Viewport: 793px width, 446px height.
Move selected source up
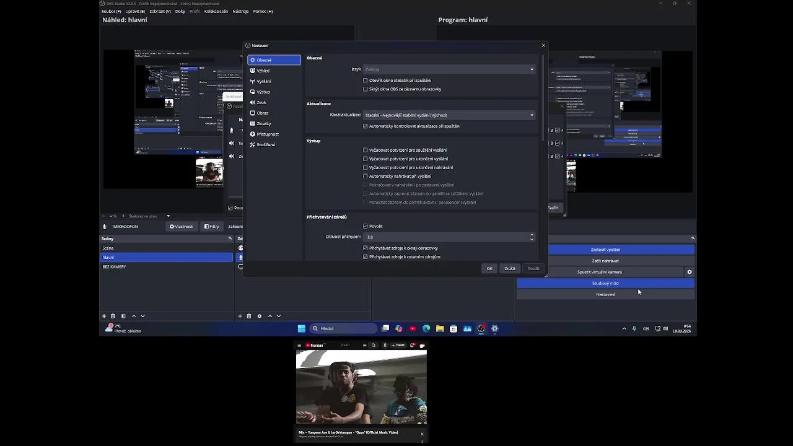pos(269,316)
